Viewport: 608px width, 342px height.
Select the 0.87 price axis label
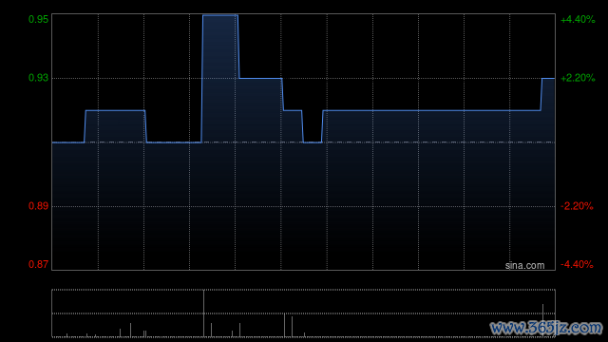click(x=38, y=264)
